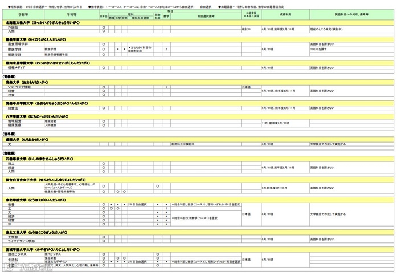
Task: Select 社会 under 青森大学
Action: coord(23,95)
